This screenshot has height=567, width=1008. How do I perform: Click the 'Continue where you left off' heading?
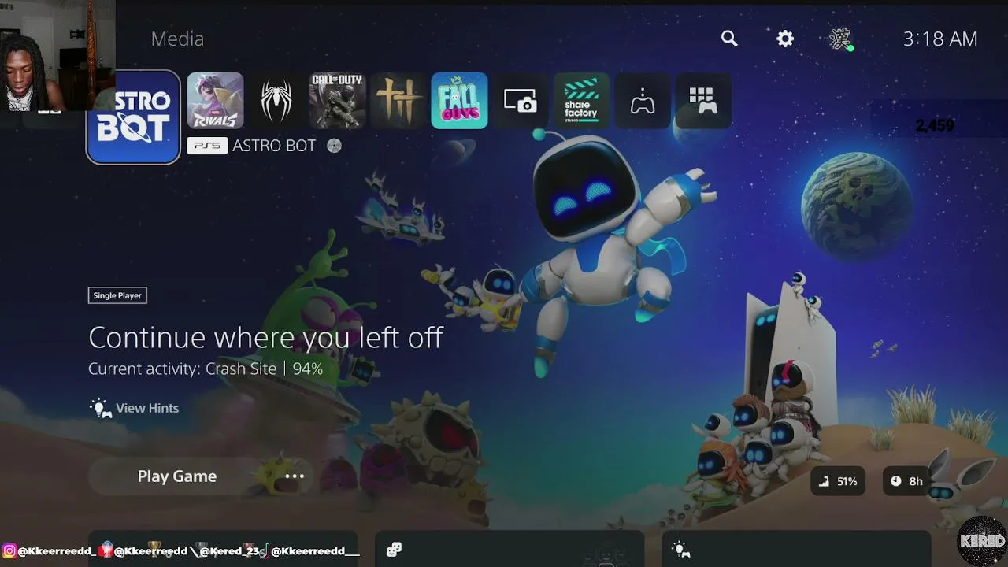tap(265, 337)
